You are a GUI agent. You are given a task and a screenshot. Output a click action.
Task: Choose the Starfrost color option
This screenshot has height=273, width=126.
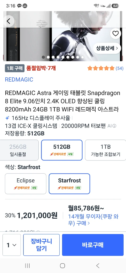[x=70, y=184]
